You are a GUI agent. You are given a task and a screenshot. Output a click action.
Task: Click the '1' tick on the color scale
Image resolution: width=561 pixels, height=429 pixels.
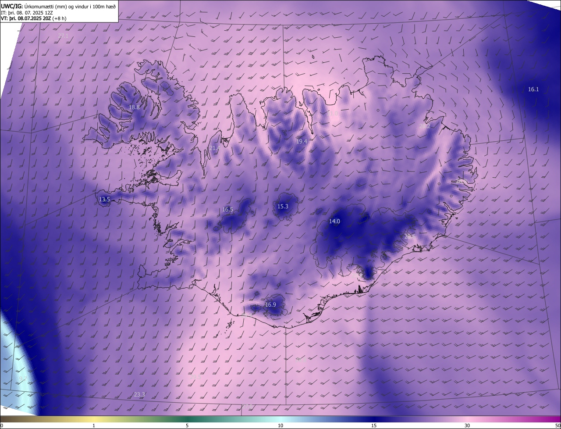[x=94, y=425]
